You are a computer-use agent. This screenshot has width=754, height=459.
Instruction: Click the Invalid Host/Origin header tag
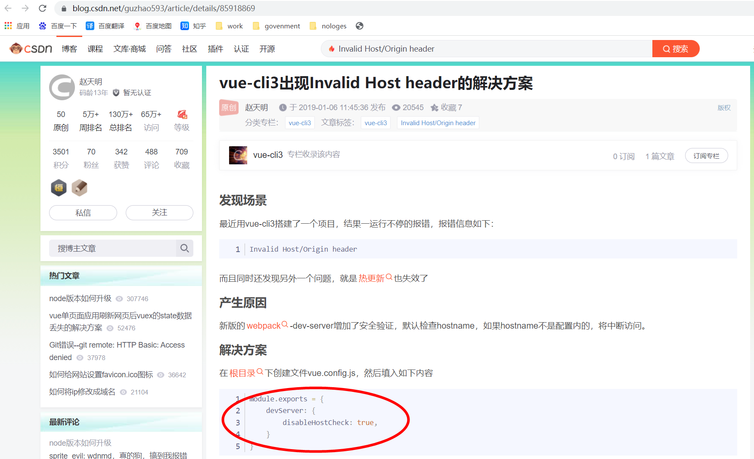[438, 123]
